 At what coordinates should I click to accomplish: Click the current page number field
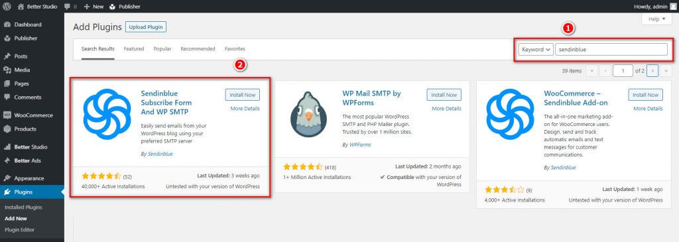pos(623,70)
